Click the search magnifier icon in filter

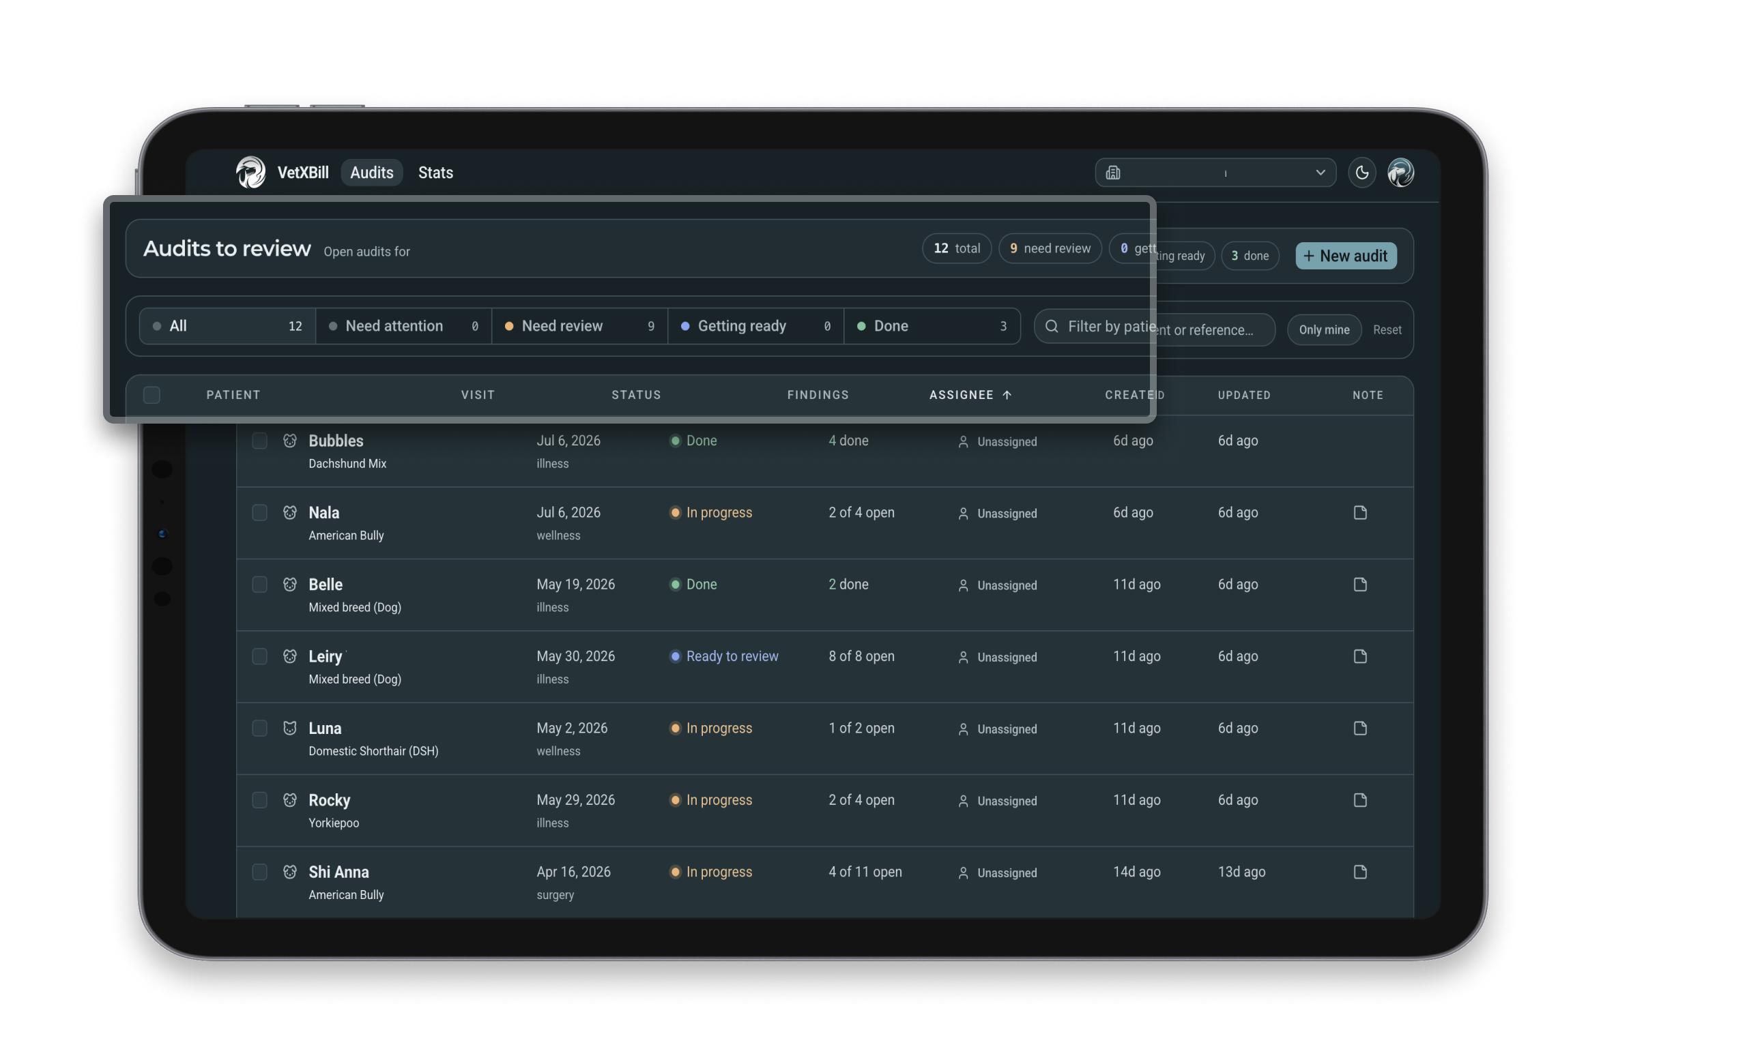click(1052, 326)
